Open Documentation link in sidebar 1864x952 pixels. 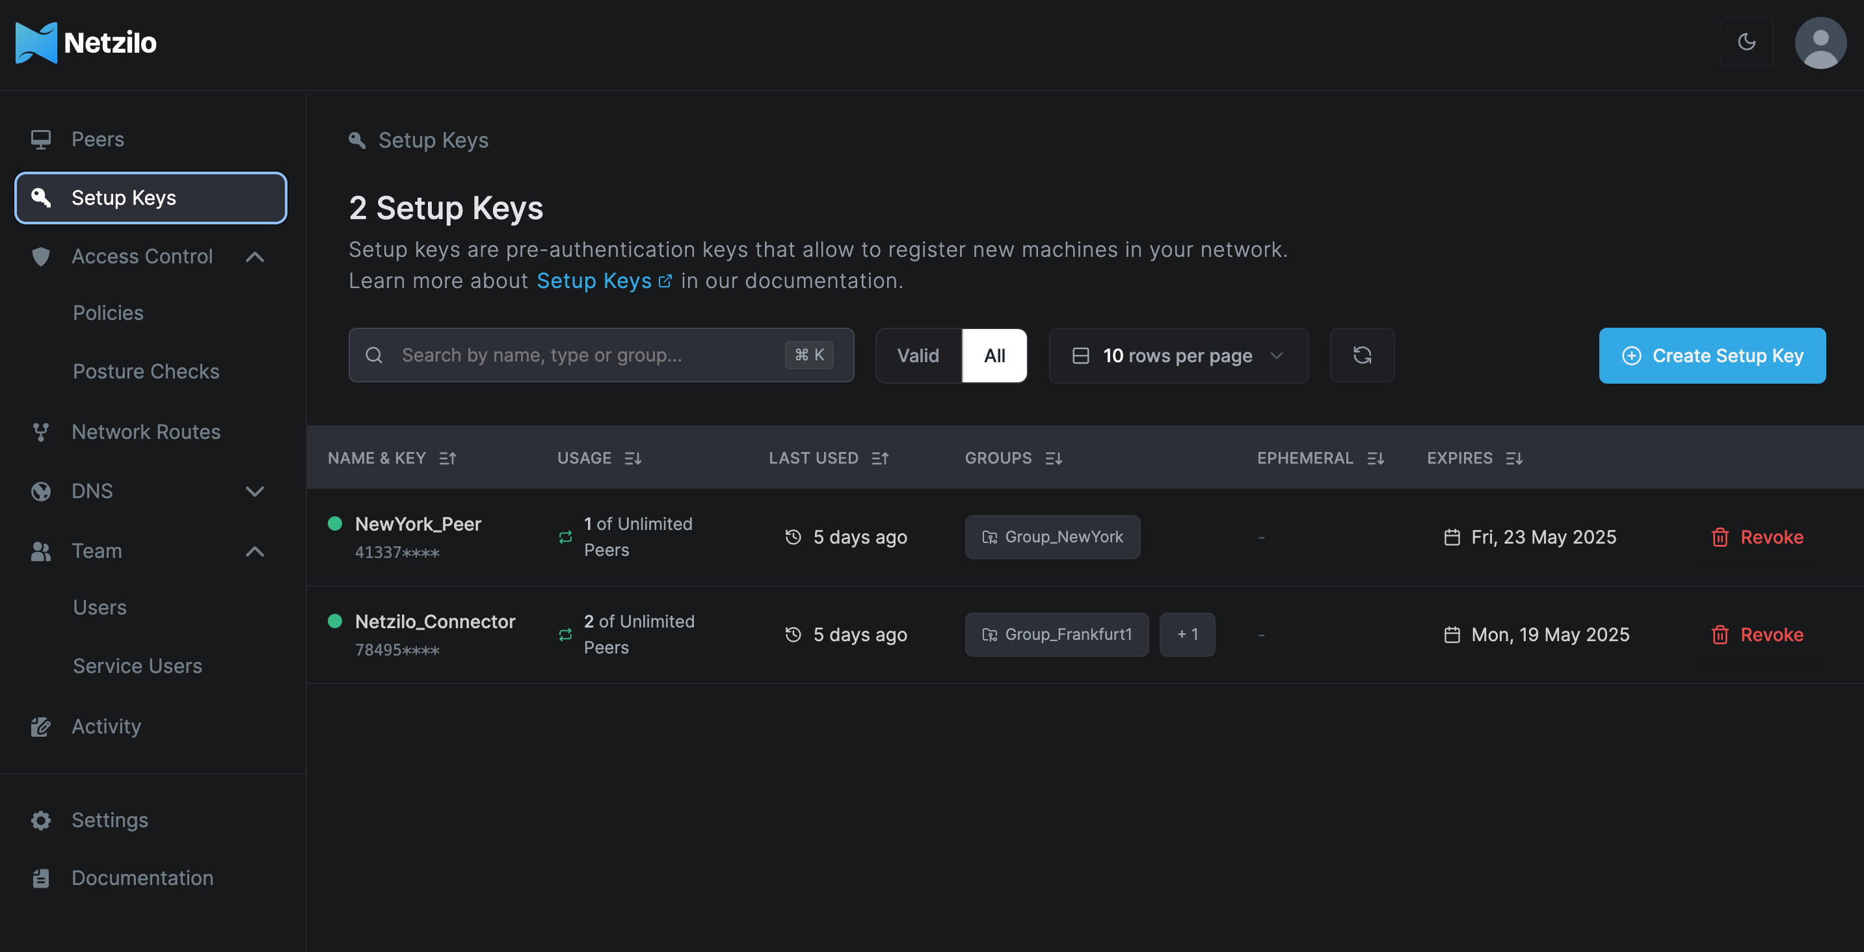point(142,879)
